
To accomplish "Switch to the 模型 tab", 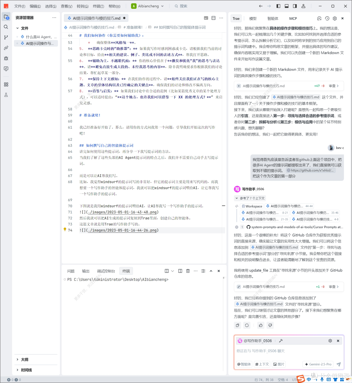I will 253,18.
